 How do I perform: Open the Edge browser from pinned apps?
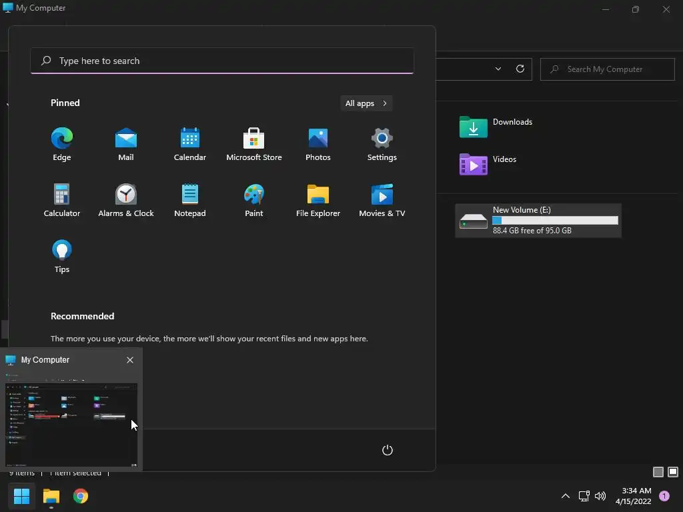[62, 144]
